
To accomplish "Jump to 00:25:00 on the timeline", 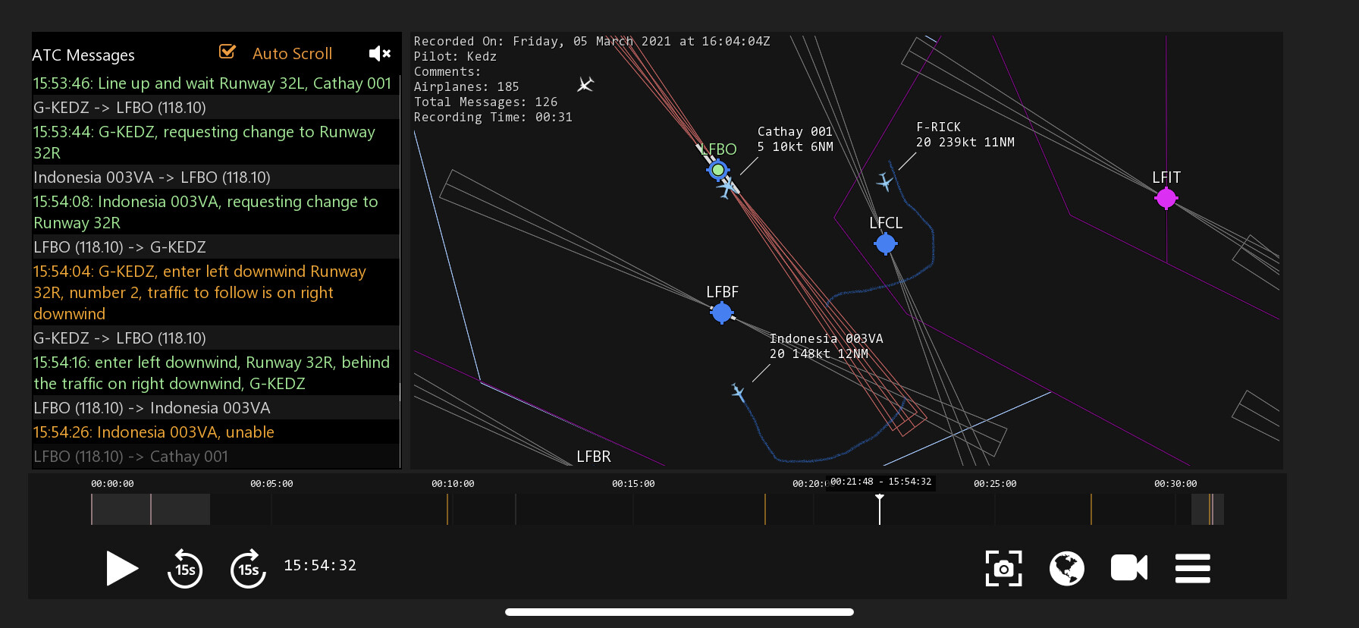I will (x=995, y=484).
